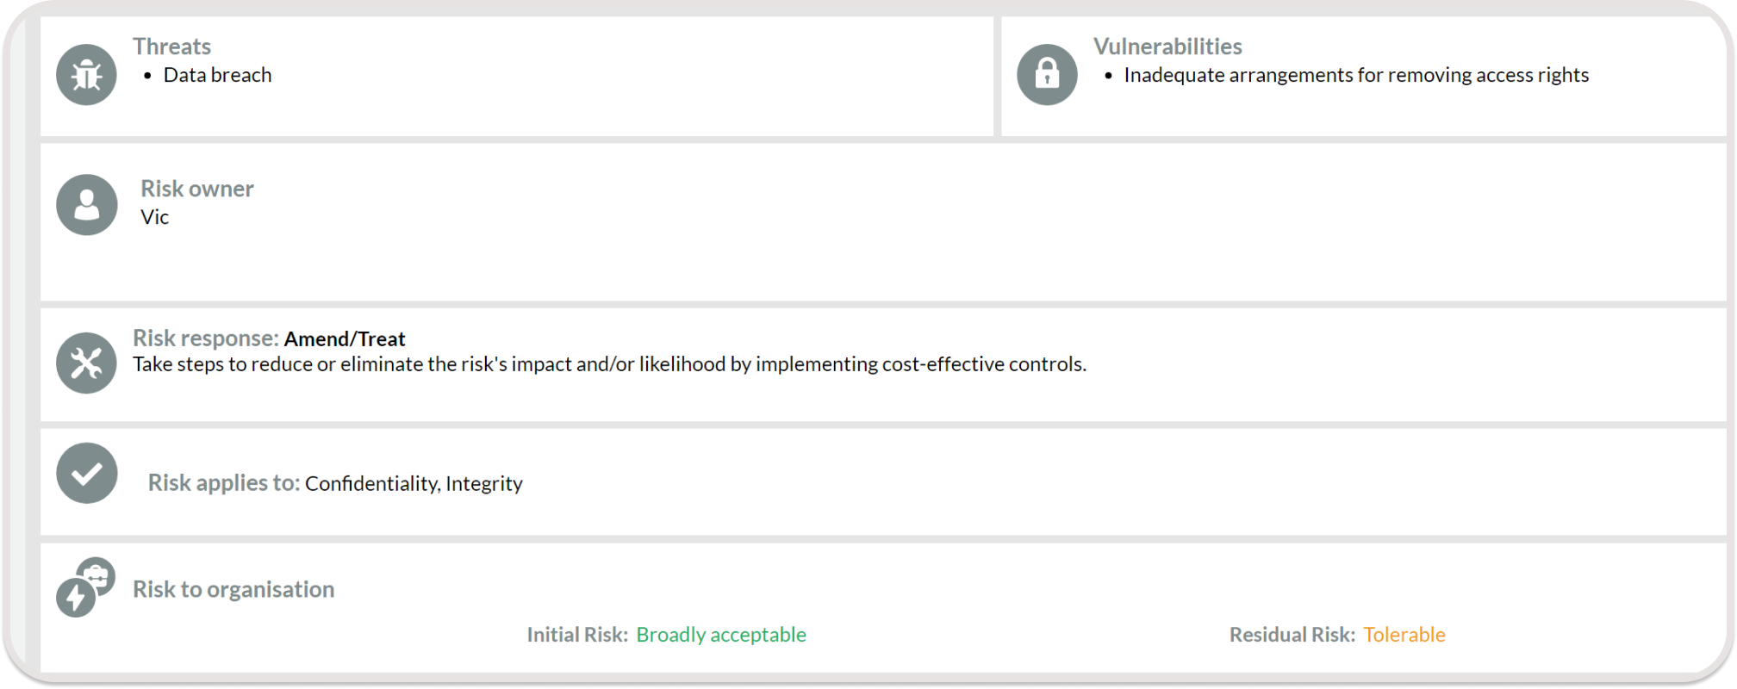
Task: Click the orange Tolerable residual risk
Action: click(1404, 635)
